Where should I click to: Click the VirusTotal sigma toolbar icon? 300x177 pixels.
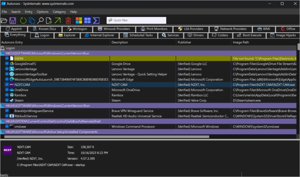click(x=96, y=20)
